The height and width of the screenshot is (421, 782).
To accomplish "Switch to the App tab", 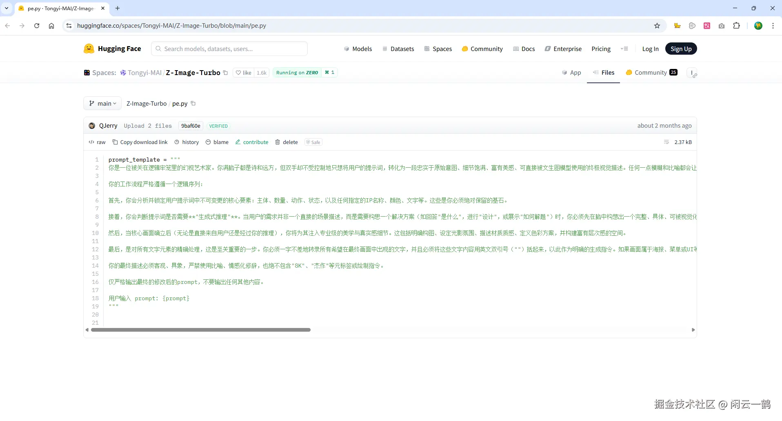I will point(571,73).
